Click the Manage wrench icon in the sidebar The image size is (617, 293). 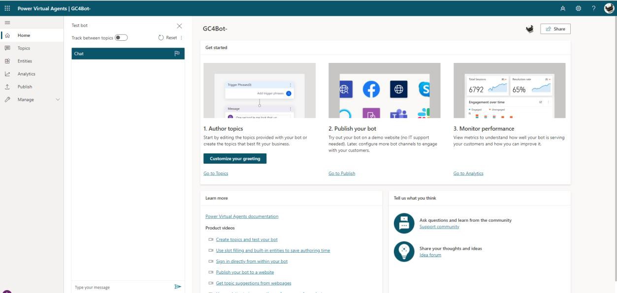[7, 99]
